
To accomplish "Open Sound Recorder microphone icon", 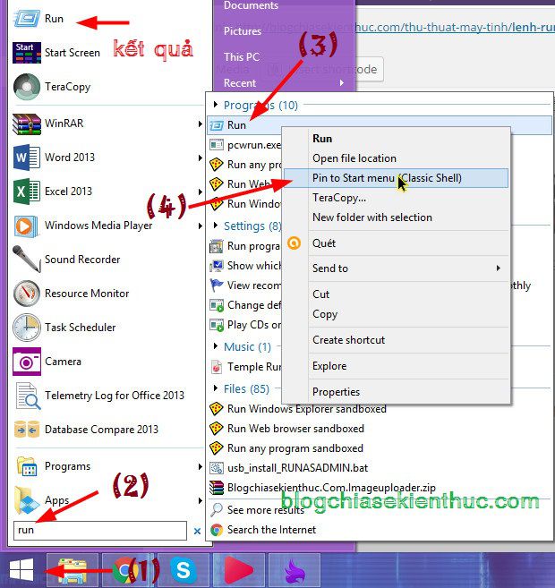I will click(x=27, y=259).
